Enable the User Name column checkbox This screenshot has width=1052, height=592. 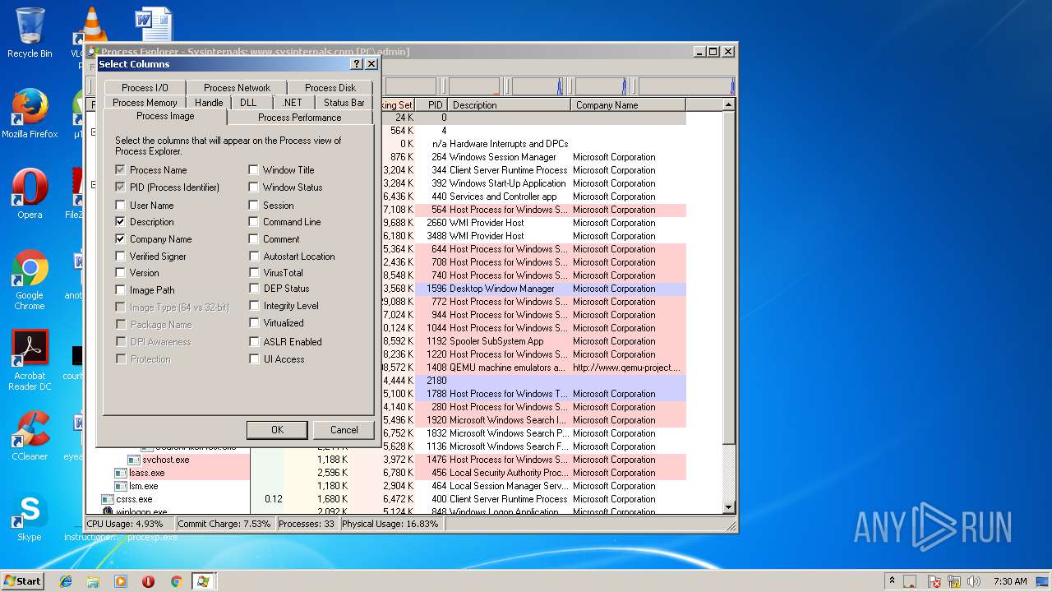click(x=121, y=205)
